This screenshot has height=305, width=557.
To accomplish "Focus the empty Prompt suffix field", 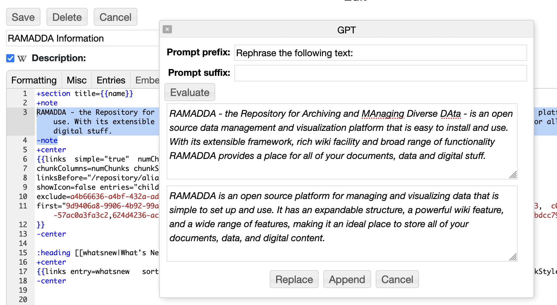I will tap(380, 73).
